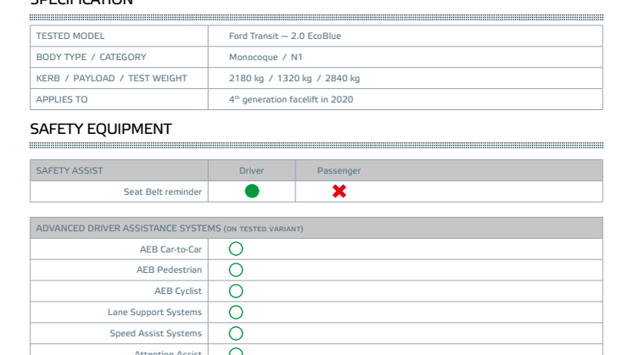Image resolution: width=633 pixels, height=355 pixels.
Task: Click the green circle for AEB Car-to-Car
Action: point(236,248)
